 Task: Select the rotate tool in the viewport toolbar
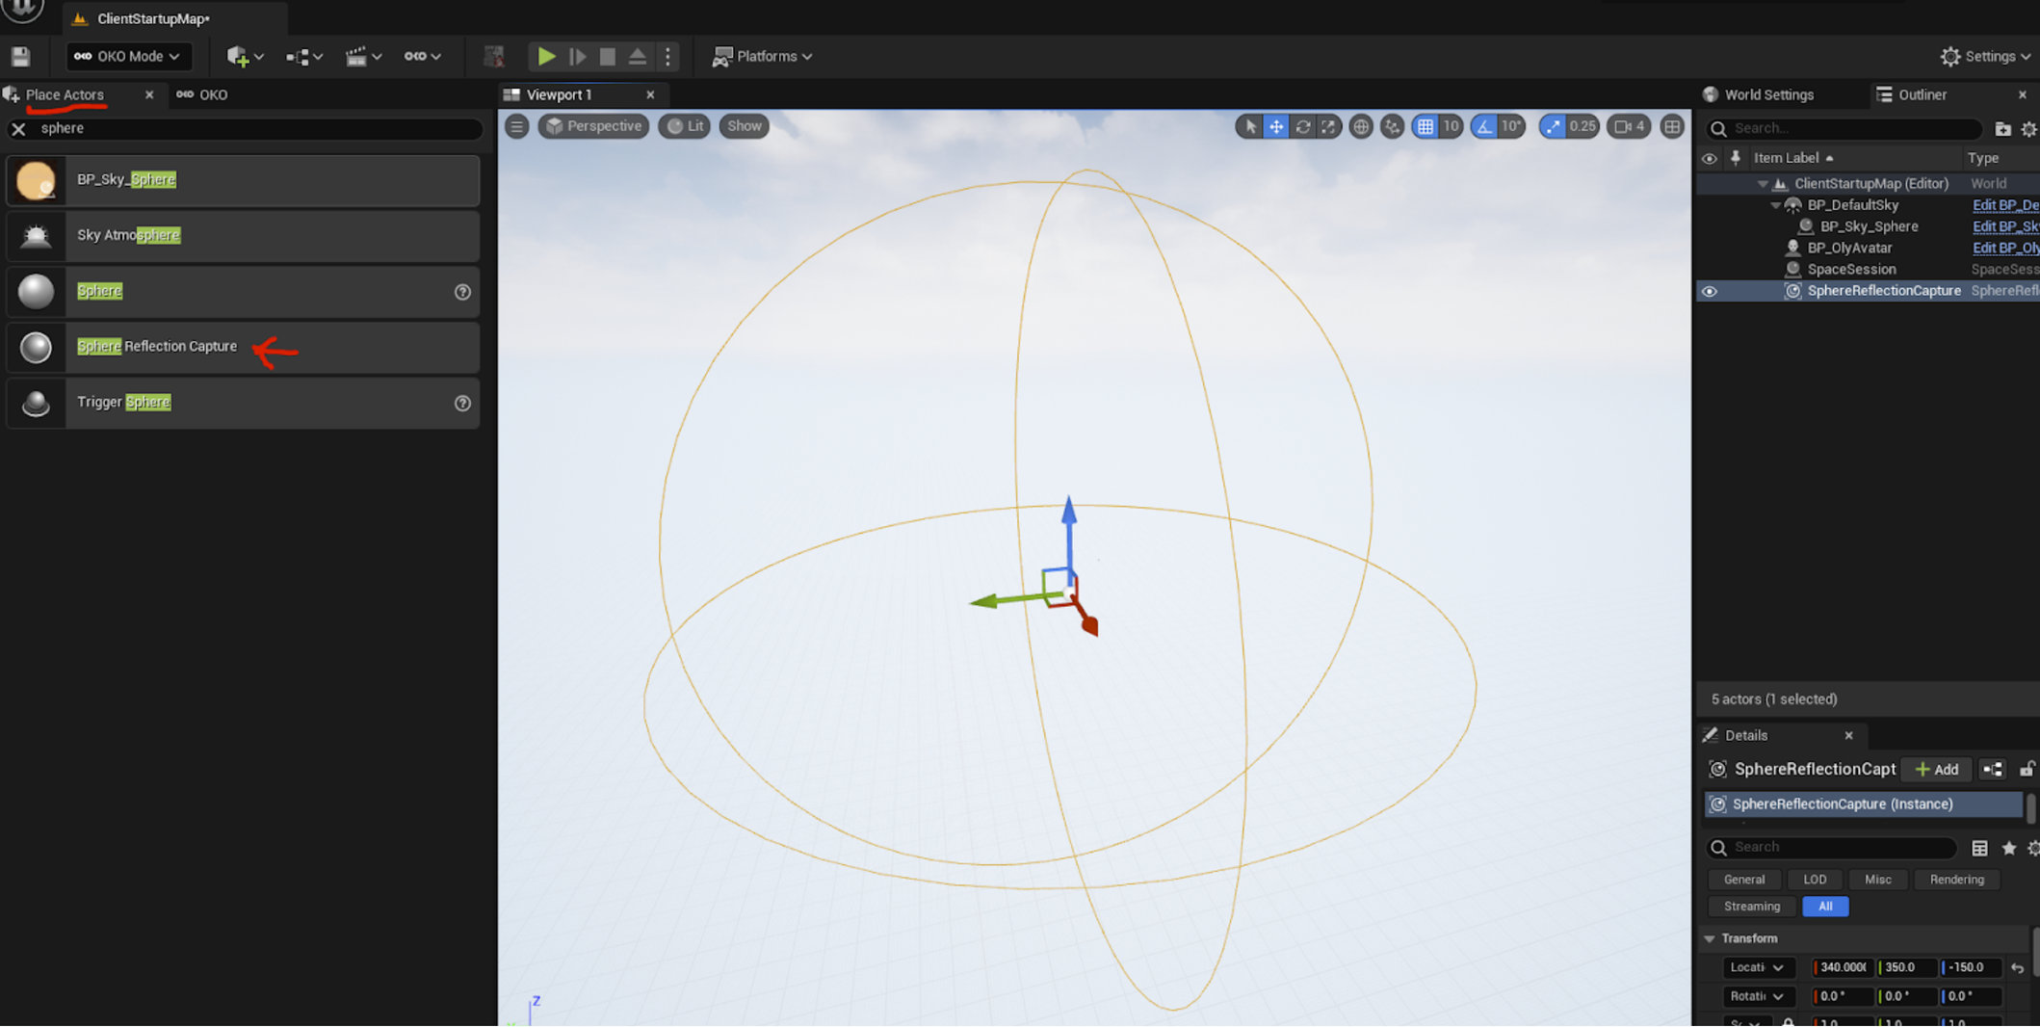pos(1302,126)
